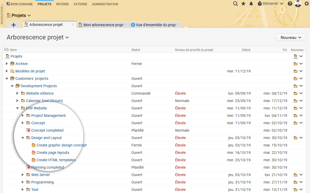Viewport: 310px width, 193px height.
Task: Click the Create page layouts task icon
Action: coord(33,153)
